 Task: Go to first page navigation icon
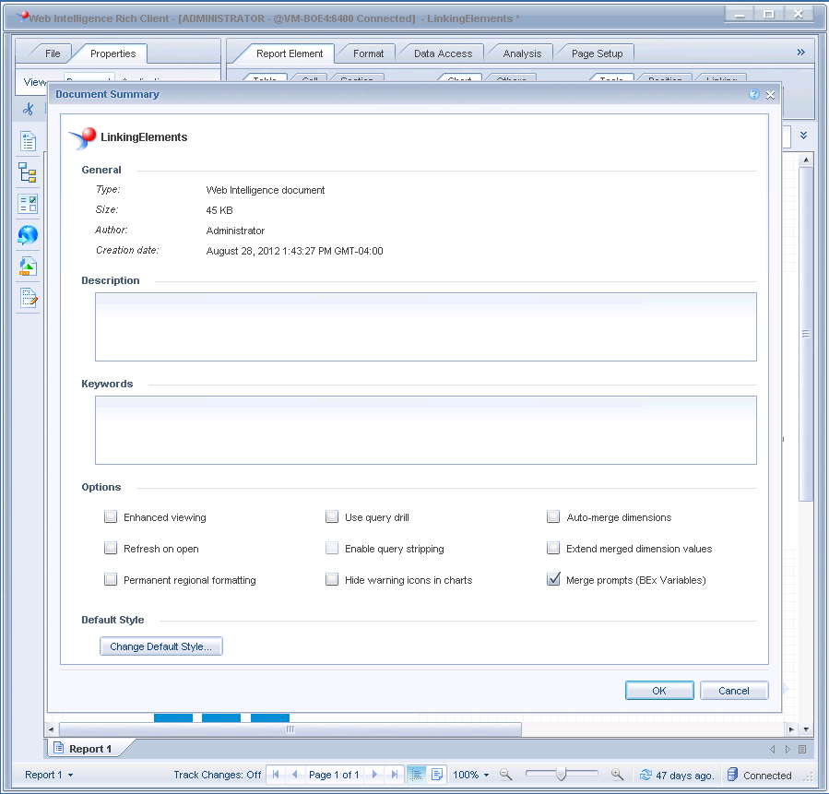point(276,775)
